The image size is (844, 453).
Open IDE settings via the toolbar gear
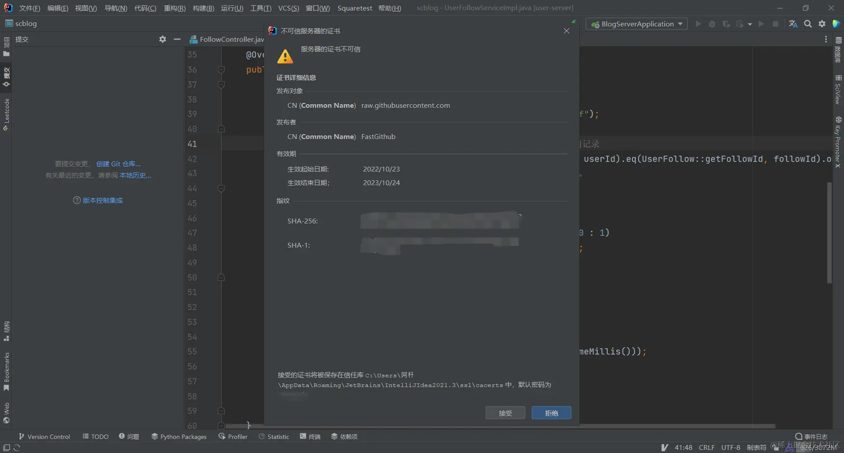click(x=822, y=24)
